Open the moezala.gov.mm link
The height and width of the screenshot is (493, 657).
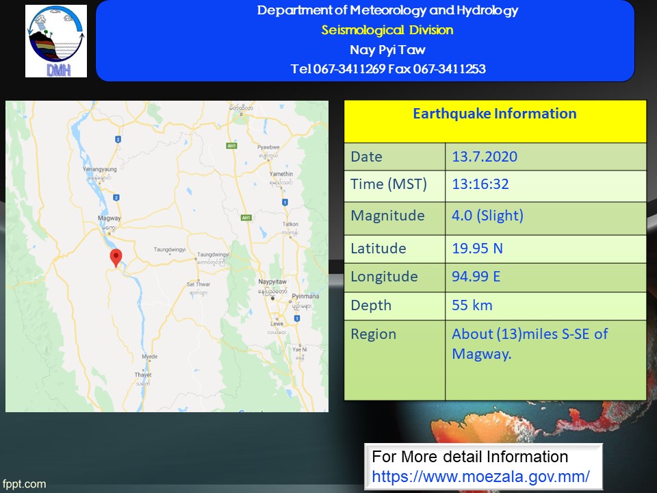coord(480,477)
